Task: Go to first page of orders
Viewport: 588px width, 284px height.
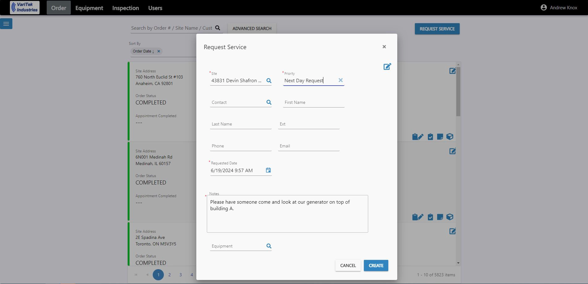Action: click(x=136, y=275)
